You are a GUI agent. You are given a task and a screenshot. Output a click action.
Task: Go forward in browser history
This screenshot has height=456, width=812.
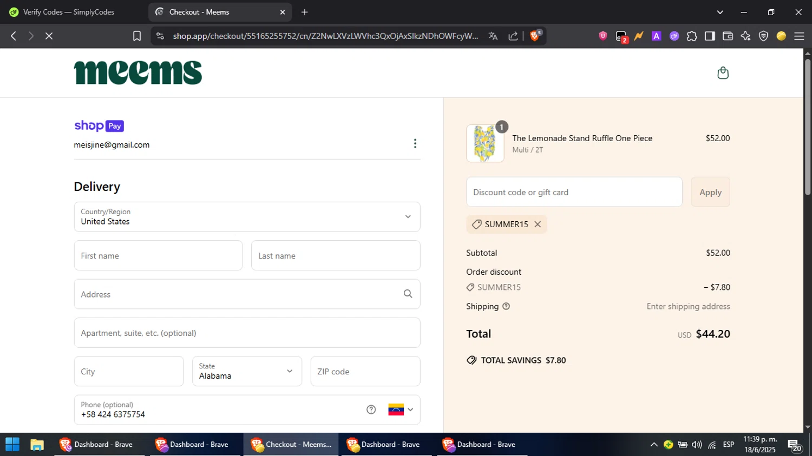pos(31,36)
